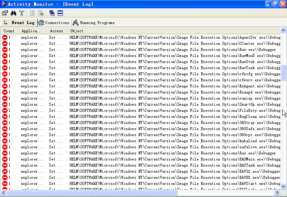This screenshot has height=197, width=287.
Task: Click explorer... cell in 360rpt.exe row
Action: click(x=32, y=135)
